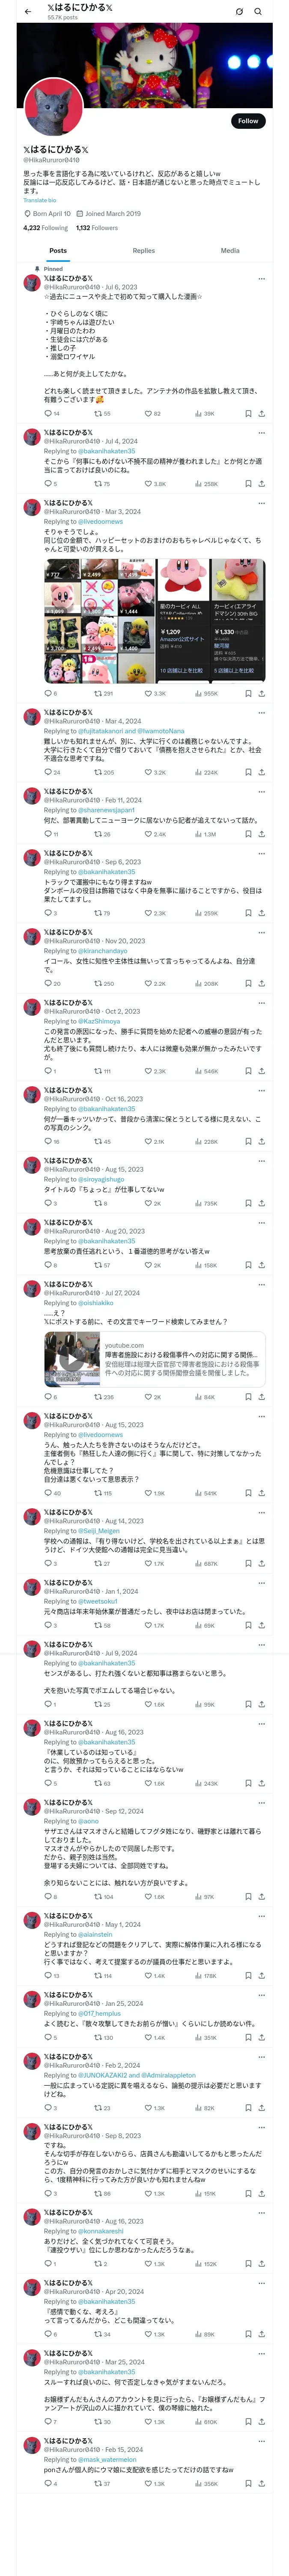View the 4,232 Following list
289x2576 pixels.
pyautogui.click(x=46, y=228)
